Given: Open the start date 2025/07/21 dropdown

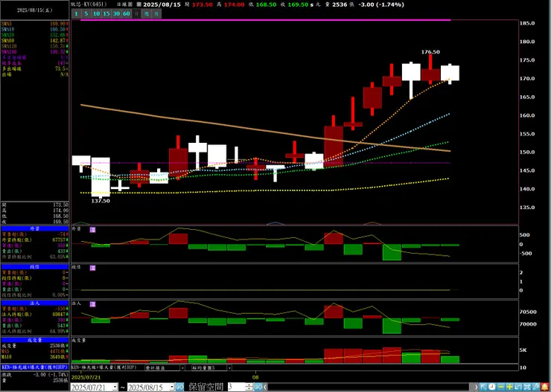Looking at the screenshot, I should click(115, 387).
